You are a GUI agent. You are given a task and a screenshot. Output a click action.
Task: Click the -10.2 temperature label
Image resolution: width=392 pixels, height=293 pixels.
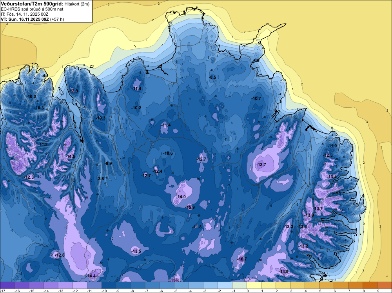pos(136,108)
